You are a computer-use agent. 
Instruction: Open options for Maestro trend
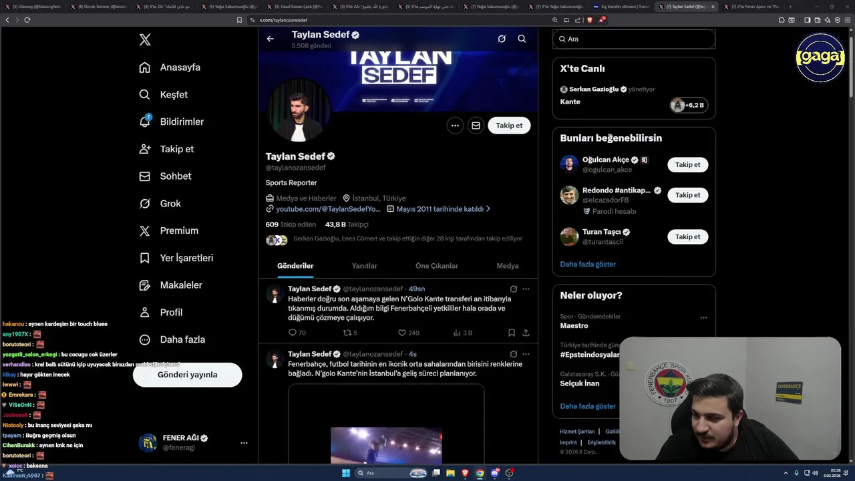(x=703, y=318)
